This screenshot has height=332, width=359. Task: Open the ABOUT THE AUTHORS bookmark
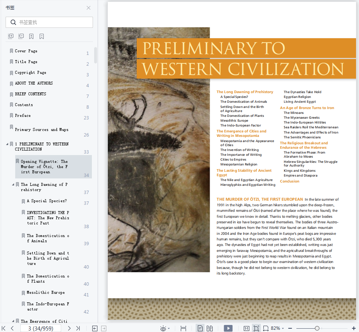coord(34,83)
